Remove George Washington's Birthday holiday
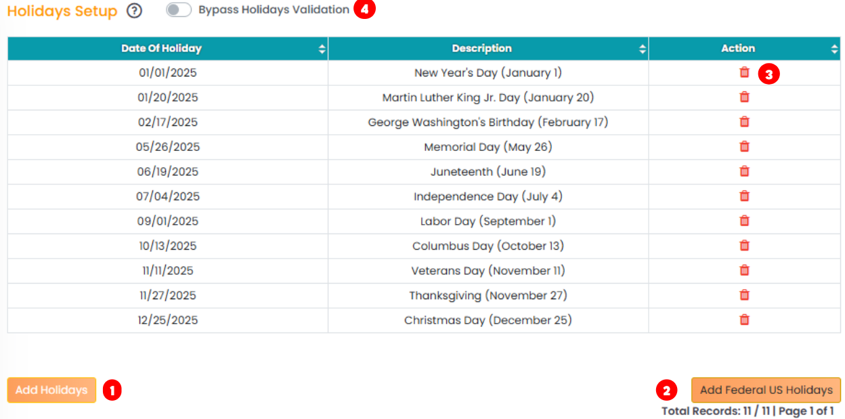 [744, 122]
